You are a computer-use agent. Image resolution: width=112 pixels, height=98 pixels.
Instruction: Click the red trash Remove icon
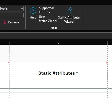coord(5,22)
